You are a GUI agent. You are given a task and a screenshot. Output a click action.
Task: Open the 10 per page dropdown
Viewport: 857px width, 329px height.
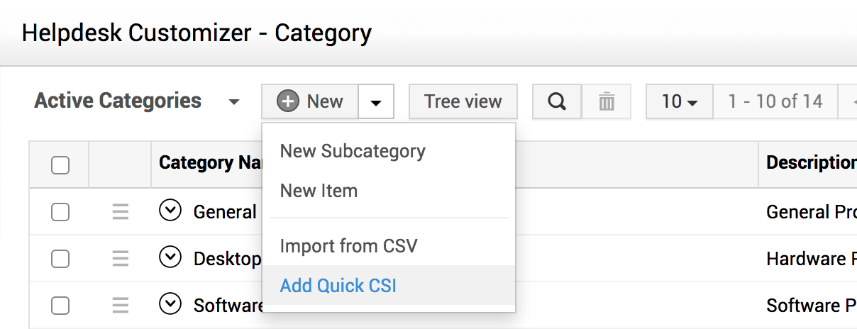[679, 101]
